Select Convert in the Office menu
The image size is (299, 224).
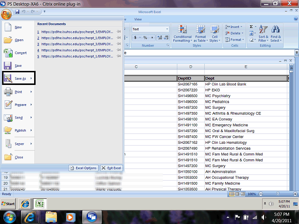pyautogui.click(x=18, y=53)
